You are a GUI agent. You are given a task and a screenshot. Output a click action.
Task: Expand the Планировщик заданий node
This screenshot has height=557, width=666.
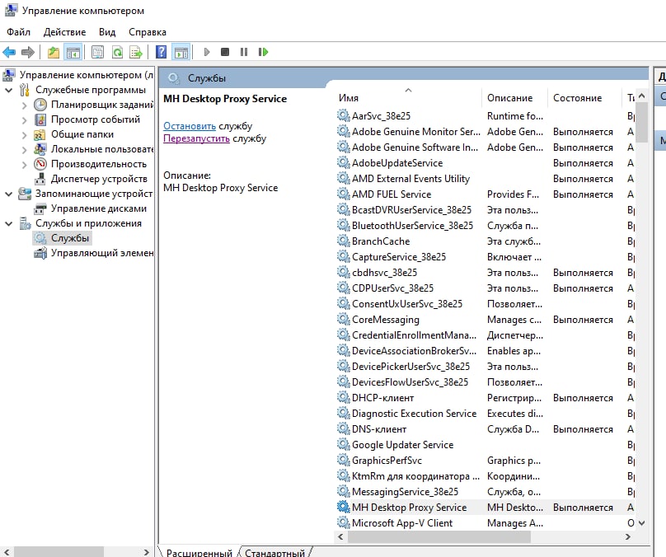[x=24, y=105]
